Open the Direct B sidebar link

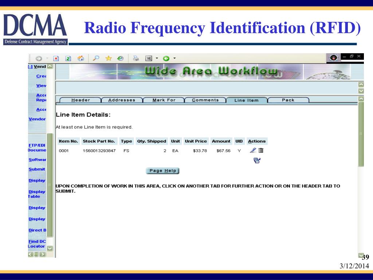38,230
